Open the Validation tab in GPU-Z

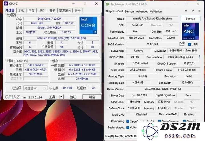click(156, 11)
